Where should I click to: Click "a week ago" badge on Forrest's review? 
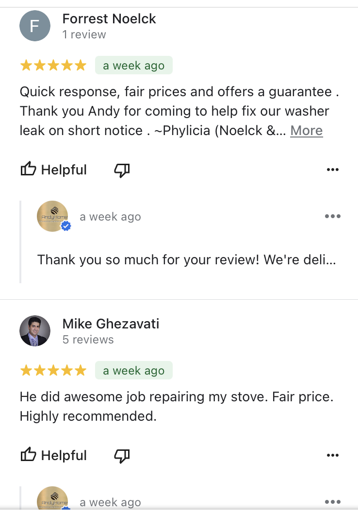click(x=133, y=66)
